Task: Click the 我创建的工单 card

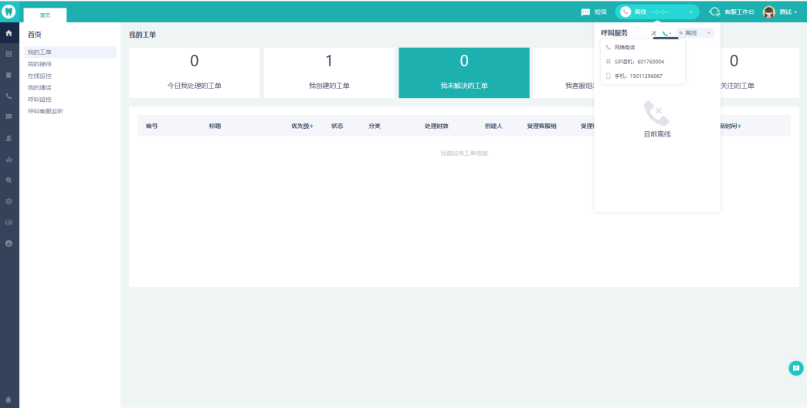Action: (330, 73)
